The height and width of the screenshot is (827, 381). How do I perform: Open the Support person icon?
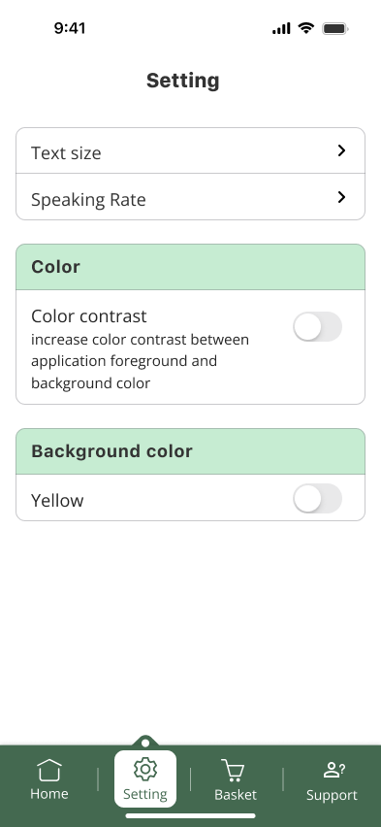click(333, 770)
